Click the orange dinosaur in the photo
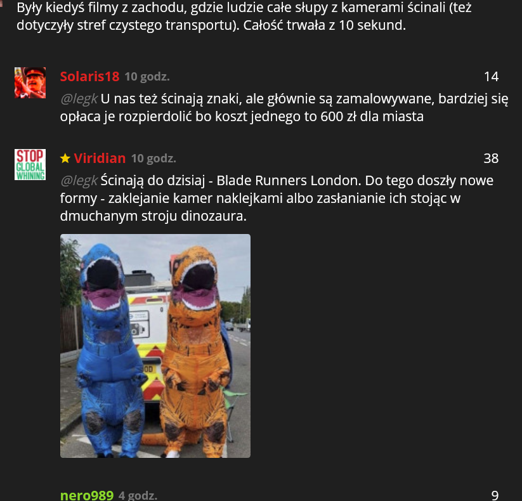522x501 pixels. click(197, 351)
